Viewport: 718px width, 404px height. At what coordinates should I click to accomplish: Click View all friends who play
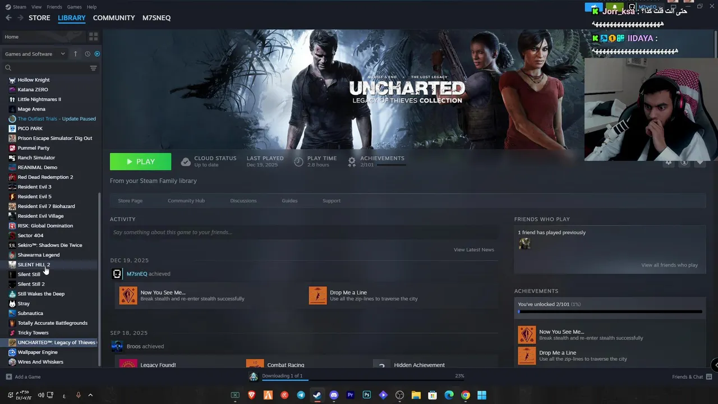pyautogui.click(x=670, y=265)
